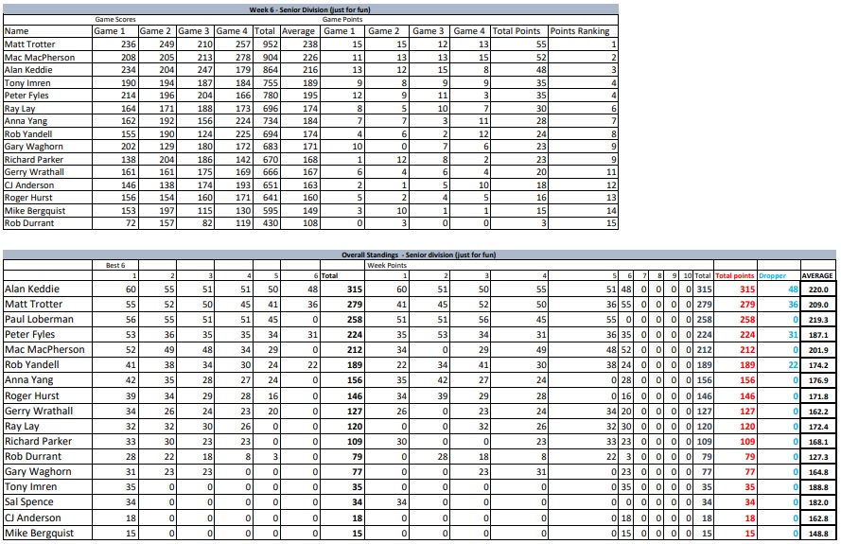The image size is (841, 544).
Task: Select the blue Dropper column header
Action: click(772, 275)
